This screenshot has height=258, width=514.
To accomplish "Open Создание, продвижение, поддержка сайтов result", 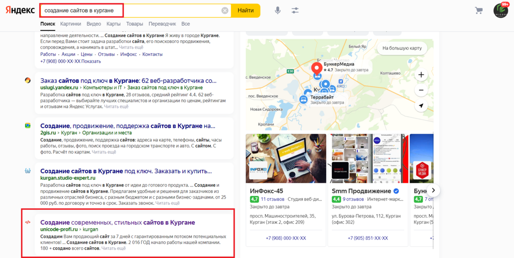I will pos(128,126).
